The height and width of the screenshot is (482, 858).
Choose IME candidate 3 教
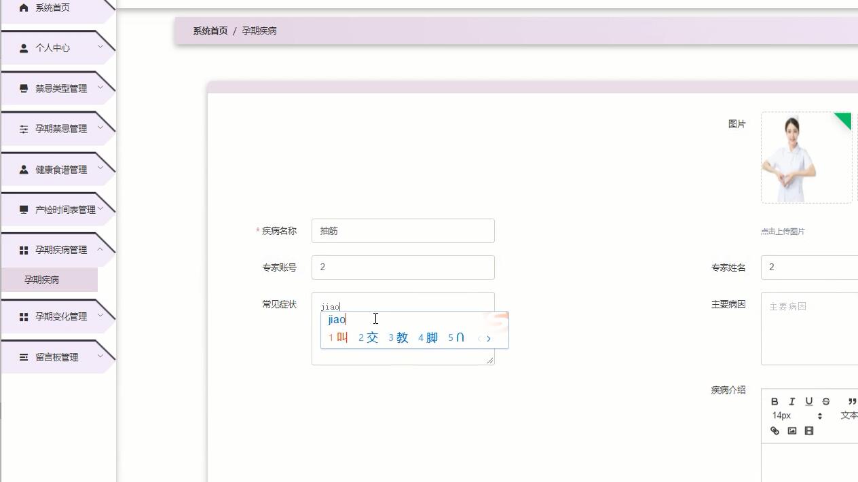click(398, 337)
